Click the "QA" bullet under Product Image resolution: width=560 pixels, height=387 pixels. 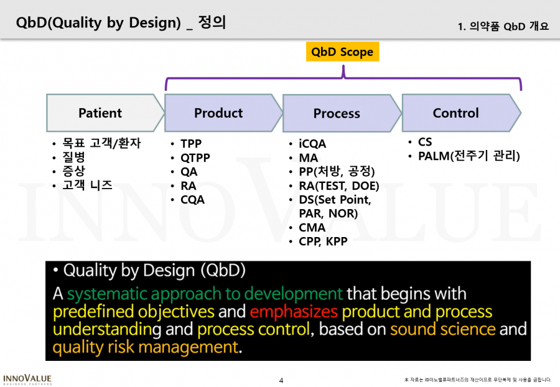(189, 172)
